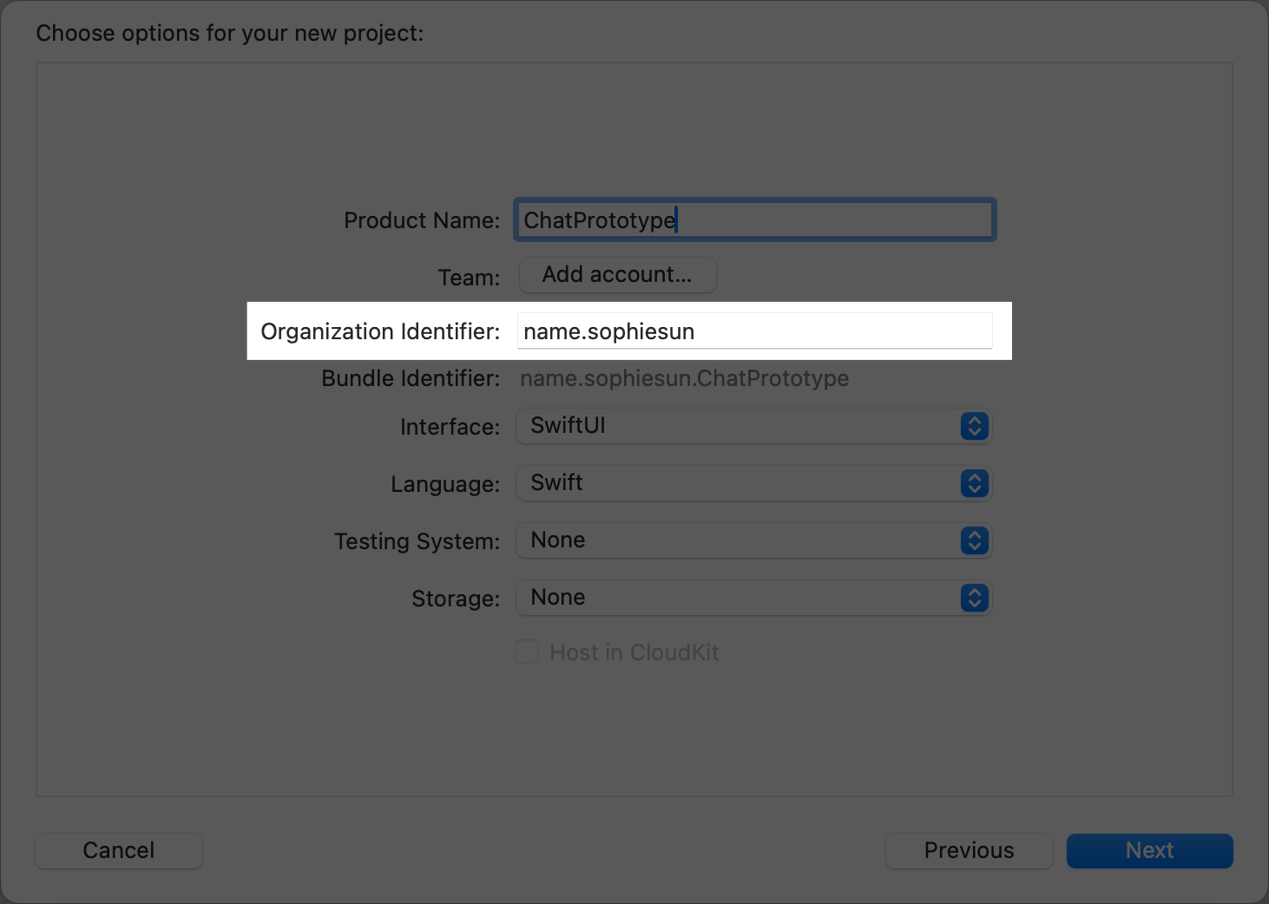
Task: Focus the Product Name field containing ChatPrototype
Action: pyautogui.click(x=753, y=220)
